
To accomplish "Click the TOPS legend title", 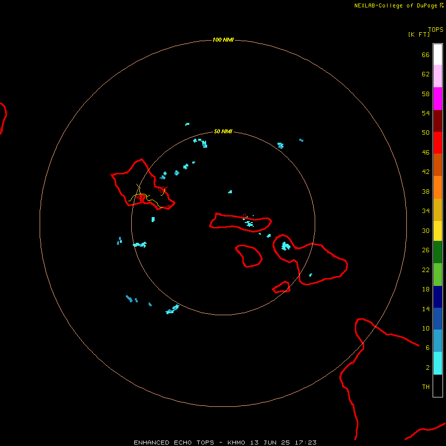I will [436, 29].
